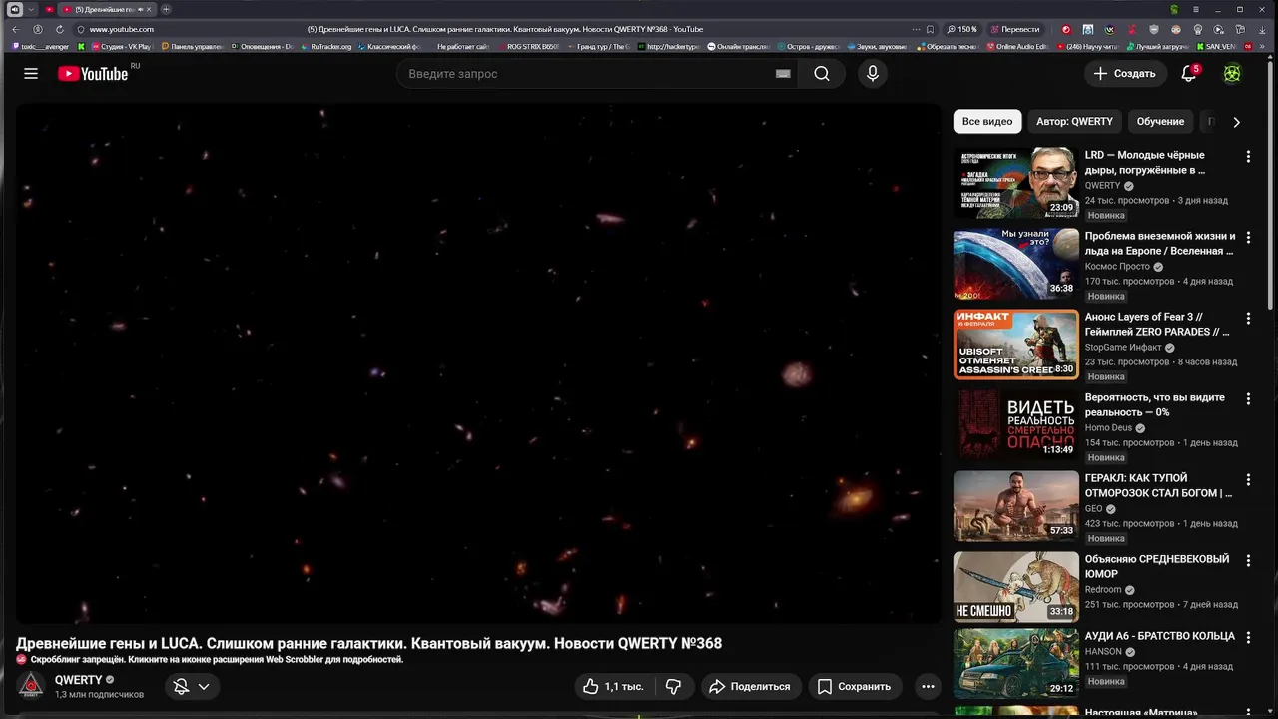Open 'Студия - VK Play' bookmark
1278x719 pixels.
pos(121,46)
